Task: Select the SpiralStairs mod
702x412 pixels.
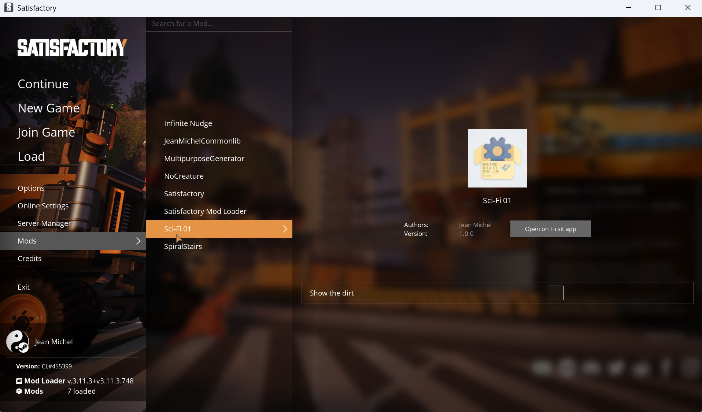Action: click(183, 246)
